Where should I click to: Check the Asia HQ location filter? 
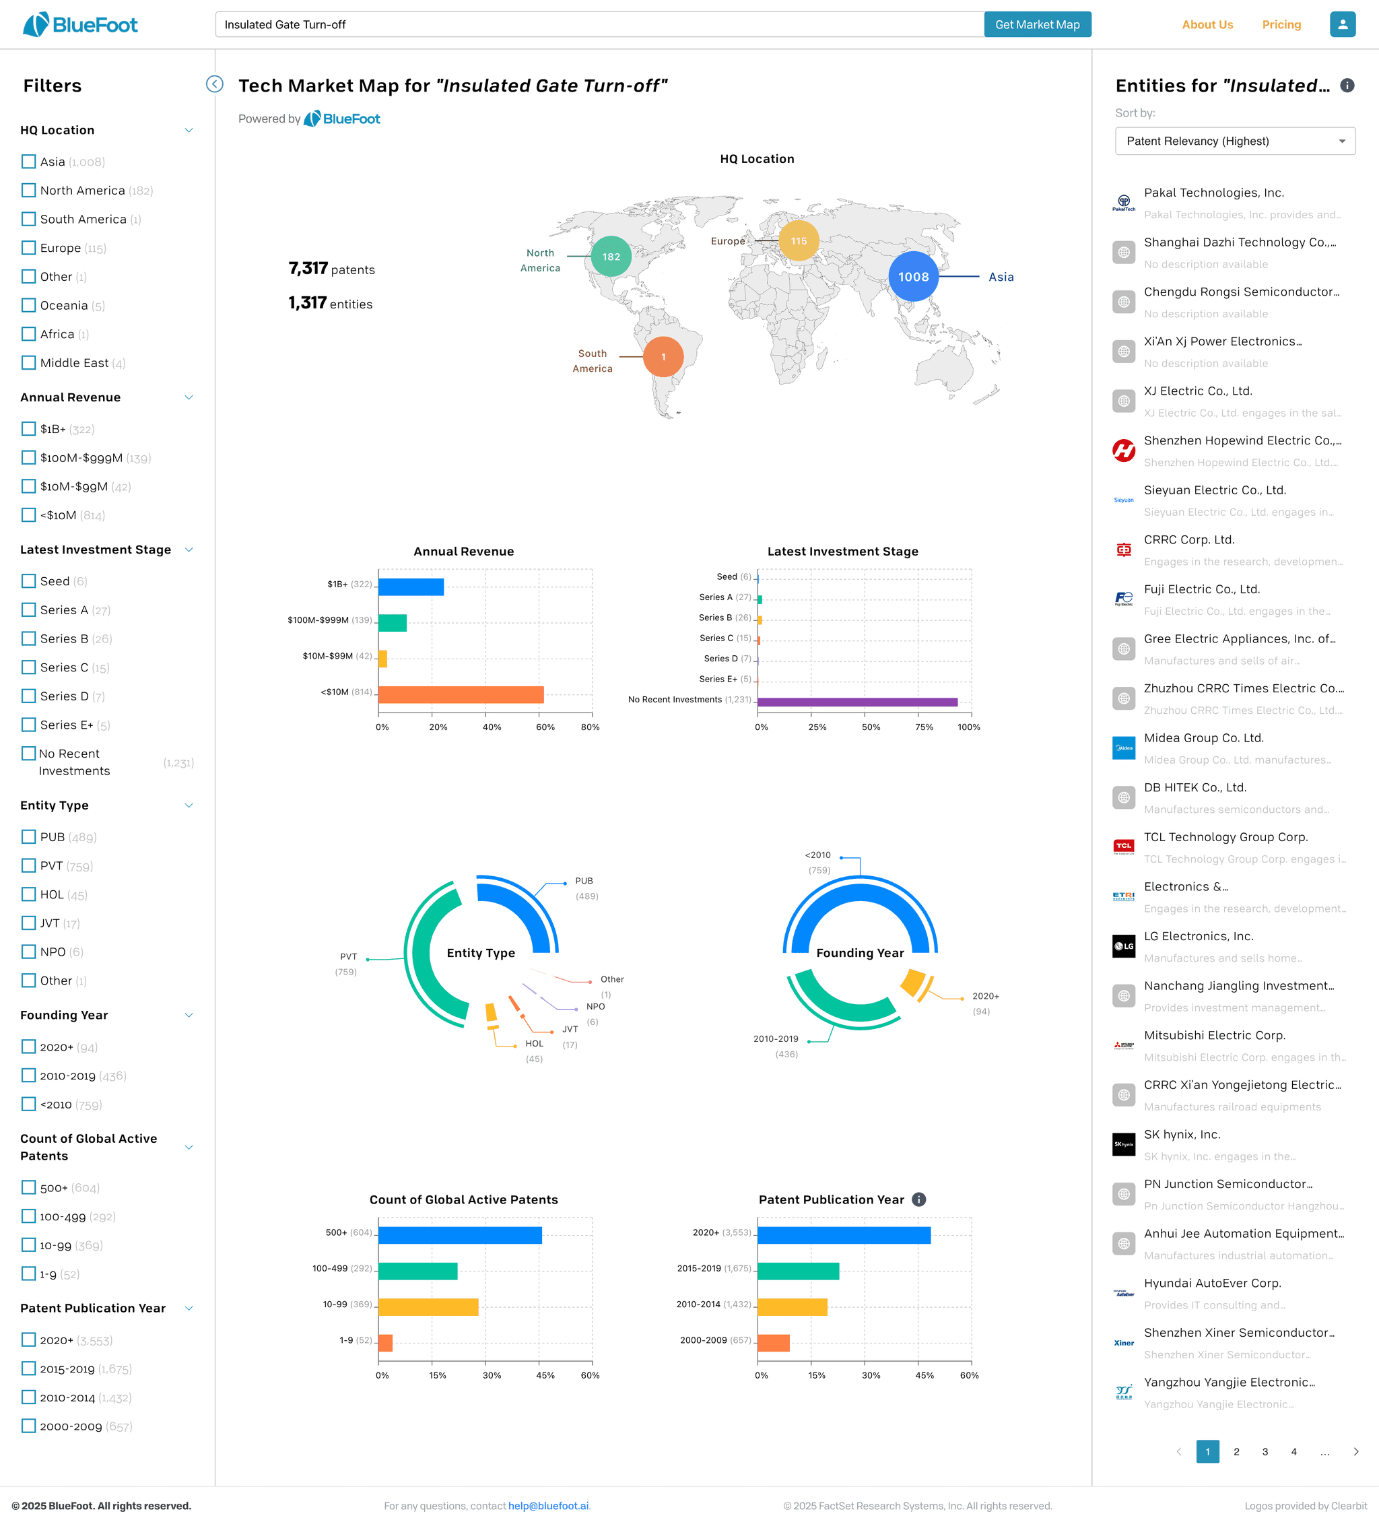pyautogui.click(x=29, y=162)
